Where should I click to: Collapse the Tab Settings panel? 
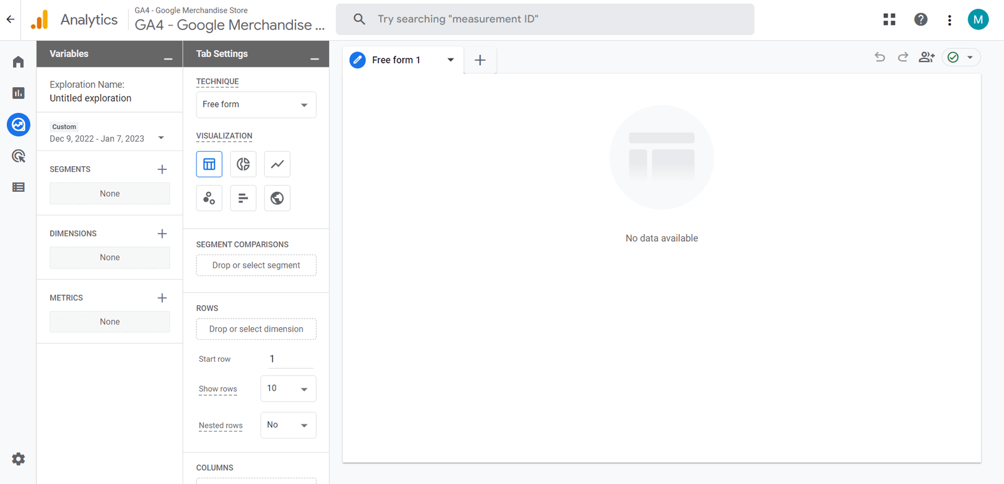[314, 58]
